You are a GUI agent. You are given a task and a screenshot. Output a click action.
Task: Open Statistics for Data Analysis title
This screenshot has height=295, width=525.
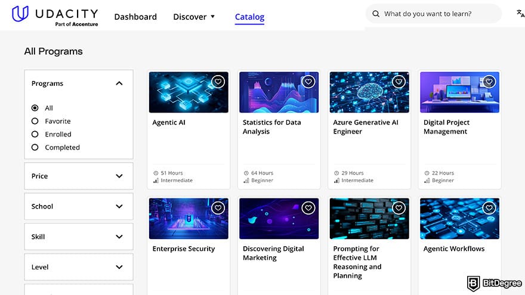click(x=271, y=127)
